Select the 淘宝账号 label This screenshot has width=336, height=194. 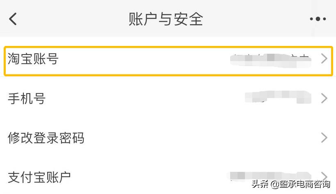[33, 59]
